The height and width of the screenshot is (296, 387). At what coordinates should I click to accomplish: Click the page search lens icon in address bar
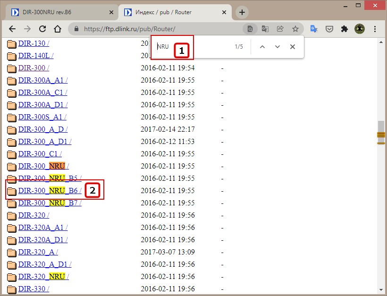pyautogui.click(x=250, y=29)
